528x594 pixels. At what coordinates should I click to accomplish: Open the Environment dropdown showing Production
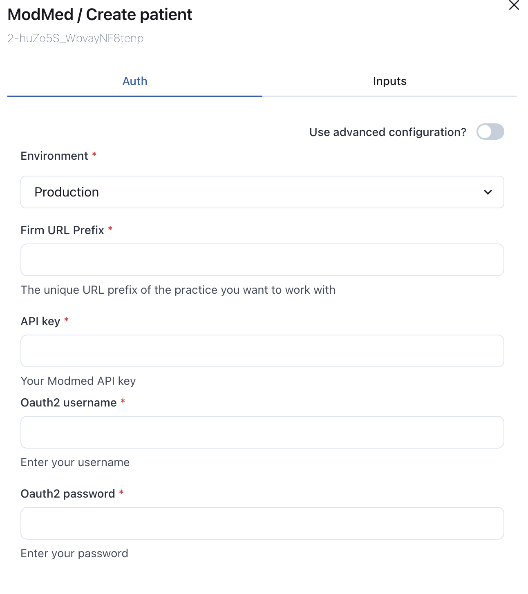pyautogui.click(x=262, y=192)
